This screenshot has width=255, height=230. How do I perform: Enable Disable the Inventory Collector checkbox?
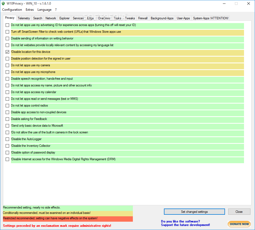pyautogui.click(x=7, y=146)
